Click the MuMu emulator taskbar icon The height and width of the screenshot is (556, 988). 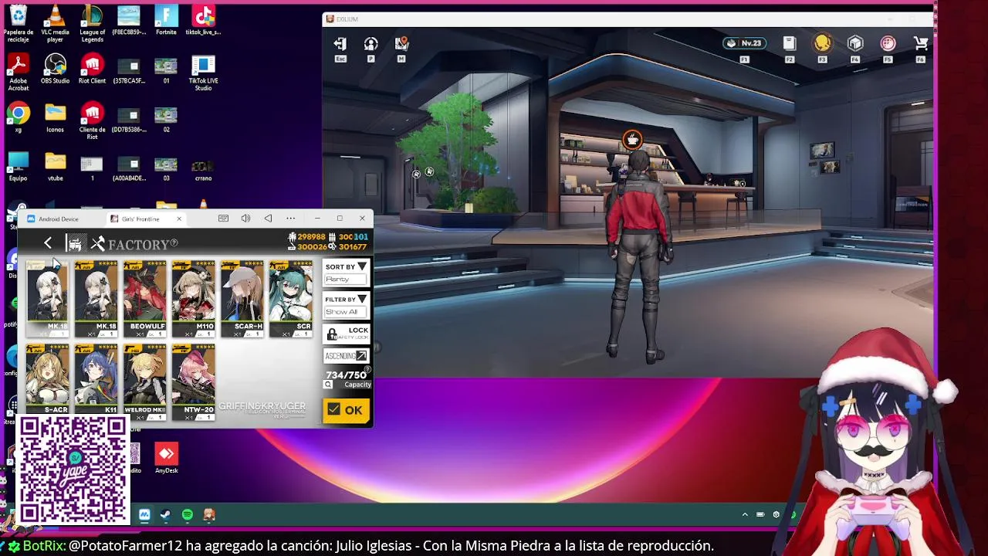pos(144,514)
